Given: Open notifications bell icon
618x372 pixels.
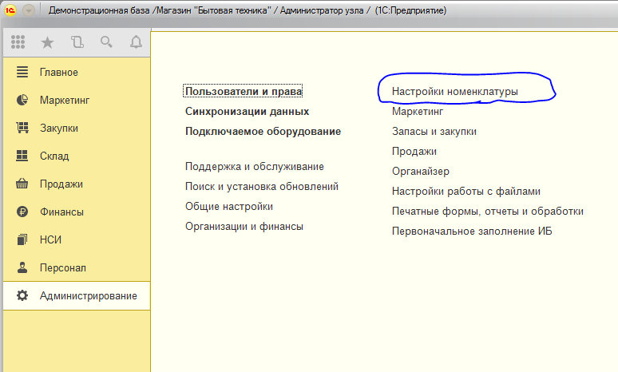Looking at the screenshot, I should 136,42.
